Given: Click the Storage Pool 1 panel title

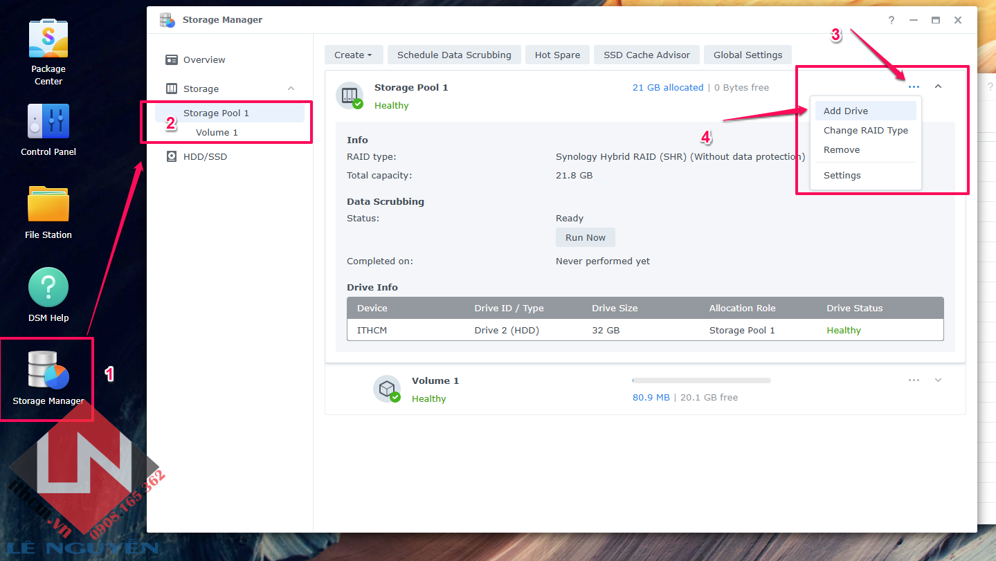Looking at the screenshot, I should tap(411, 88).
